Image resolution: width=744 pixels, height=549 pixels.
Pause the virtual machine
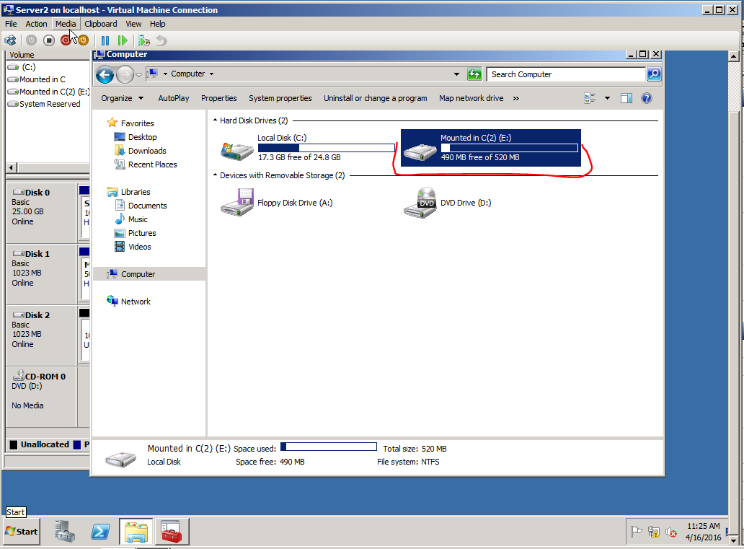tap(105, 40)
